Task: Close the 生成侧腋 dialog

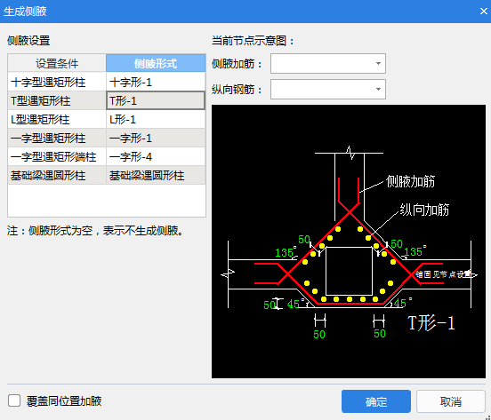Action: (x=483, y=12)
